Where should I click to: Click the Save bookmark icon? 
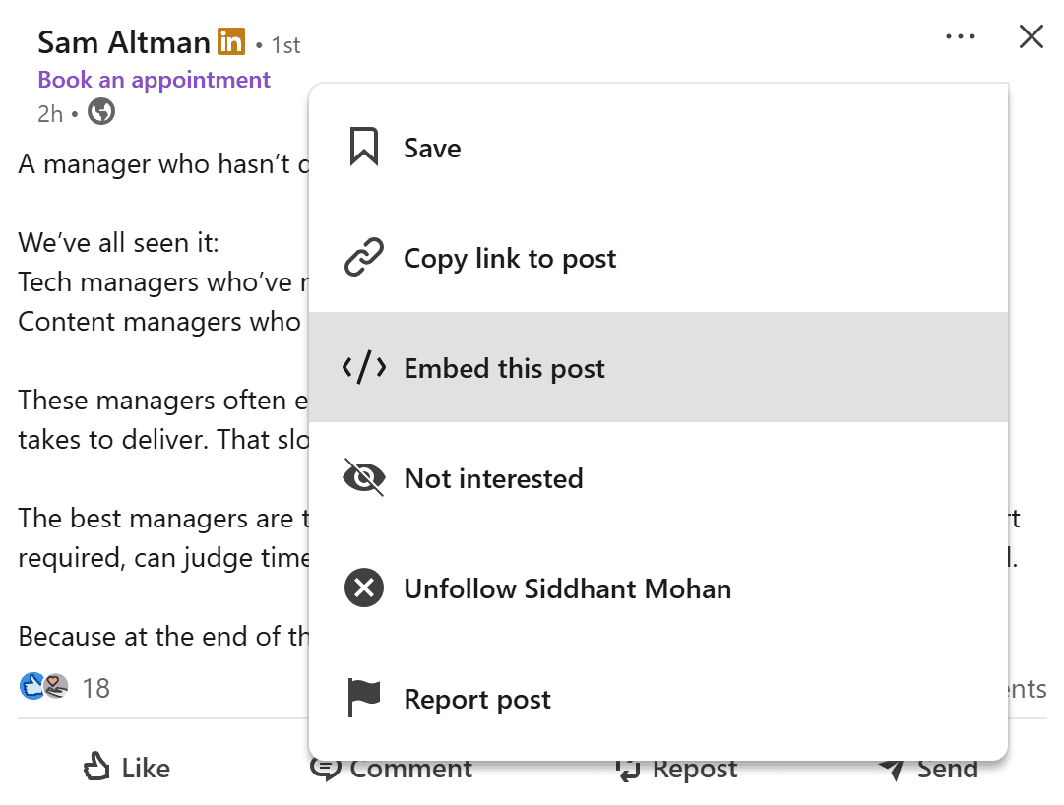point(364,148)
